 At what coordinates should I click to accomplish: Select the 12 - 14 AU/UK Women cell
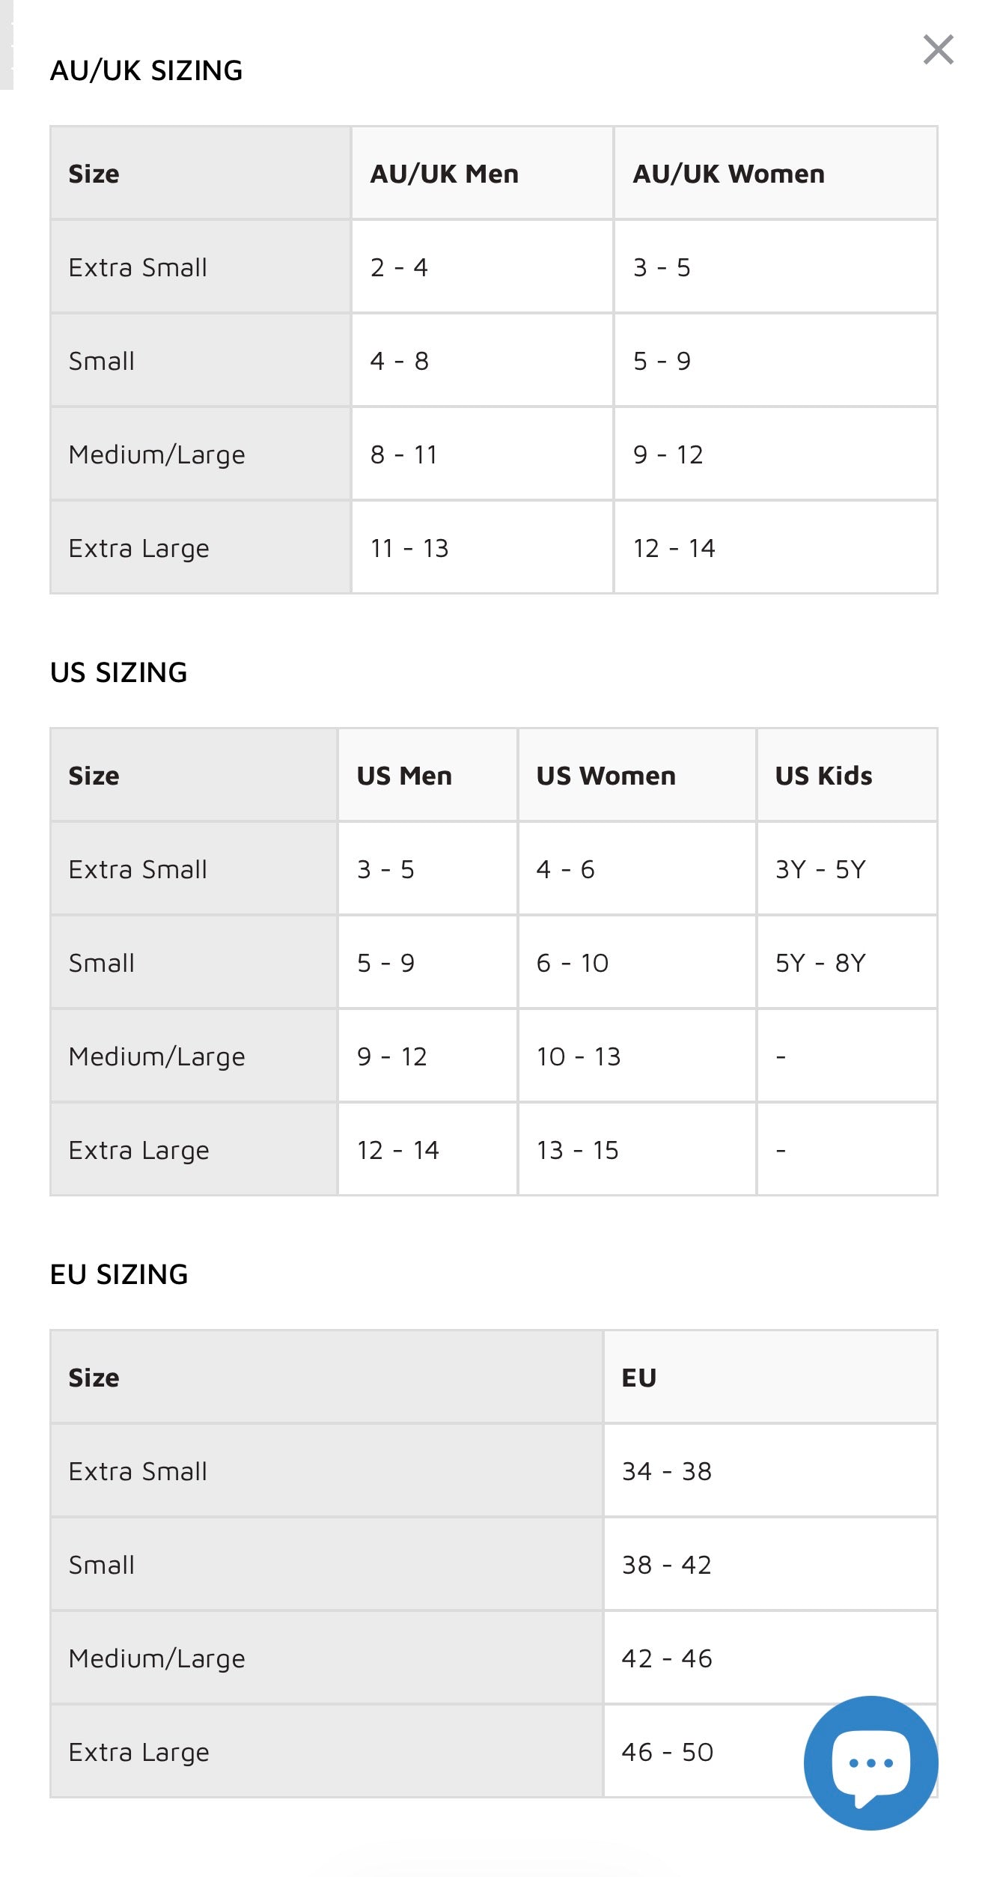click(x=775, y=547)
